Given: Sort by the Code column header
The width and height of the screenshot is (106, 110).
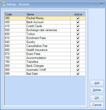Looking at the screenshot, I should [x=15, y=14].
